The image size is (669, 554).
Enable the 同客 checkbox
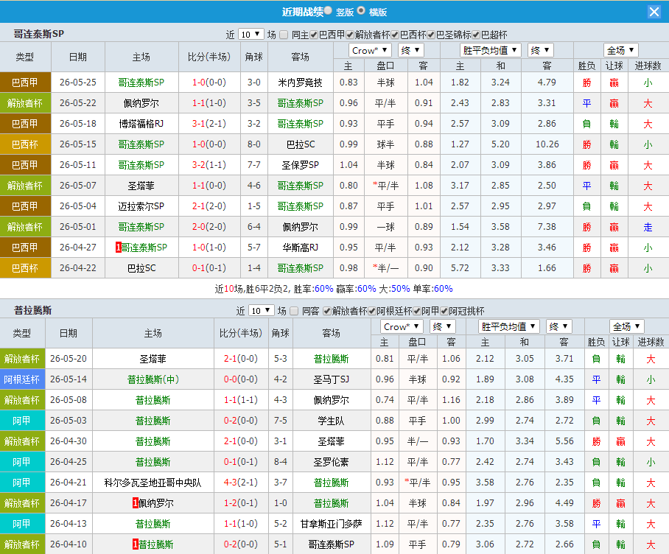tap(294, 311)
